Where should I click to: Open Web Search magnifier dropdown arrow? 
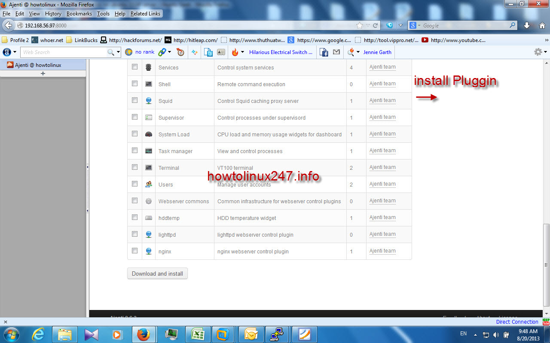[118, 52]
